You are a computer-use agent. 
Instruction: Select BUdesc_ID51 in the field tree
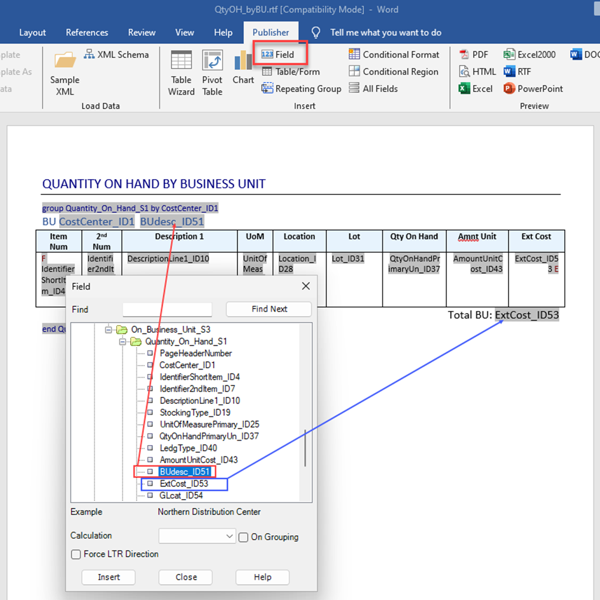point(185,472)
